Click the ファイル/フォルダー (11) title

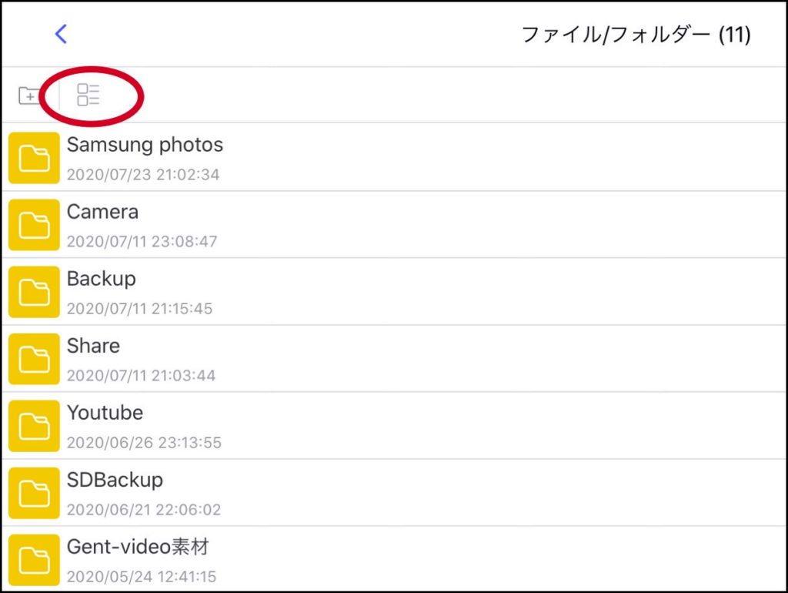(636, 35)
